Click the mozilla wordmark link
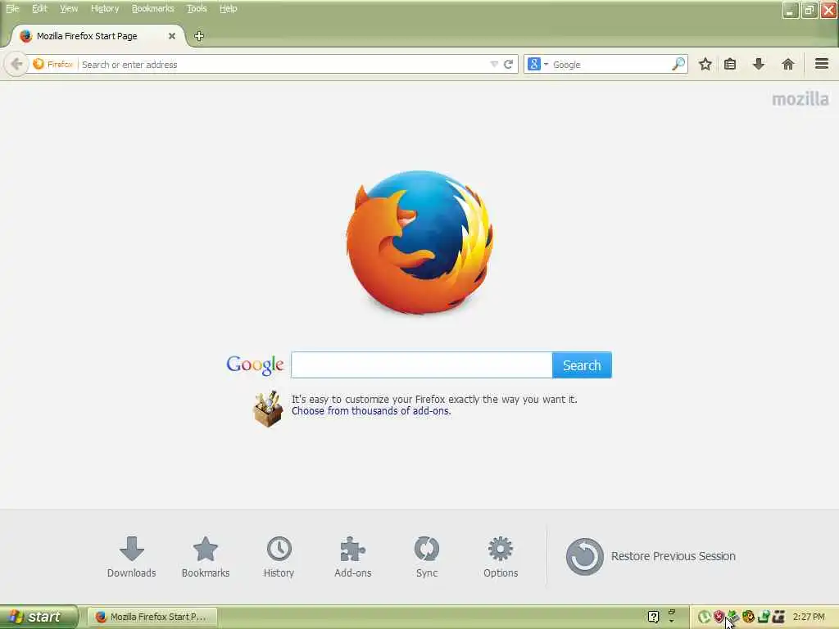Image resolution: width=839 pixels, height=629 pixels. pos(800,99)
